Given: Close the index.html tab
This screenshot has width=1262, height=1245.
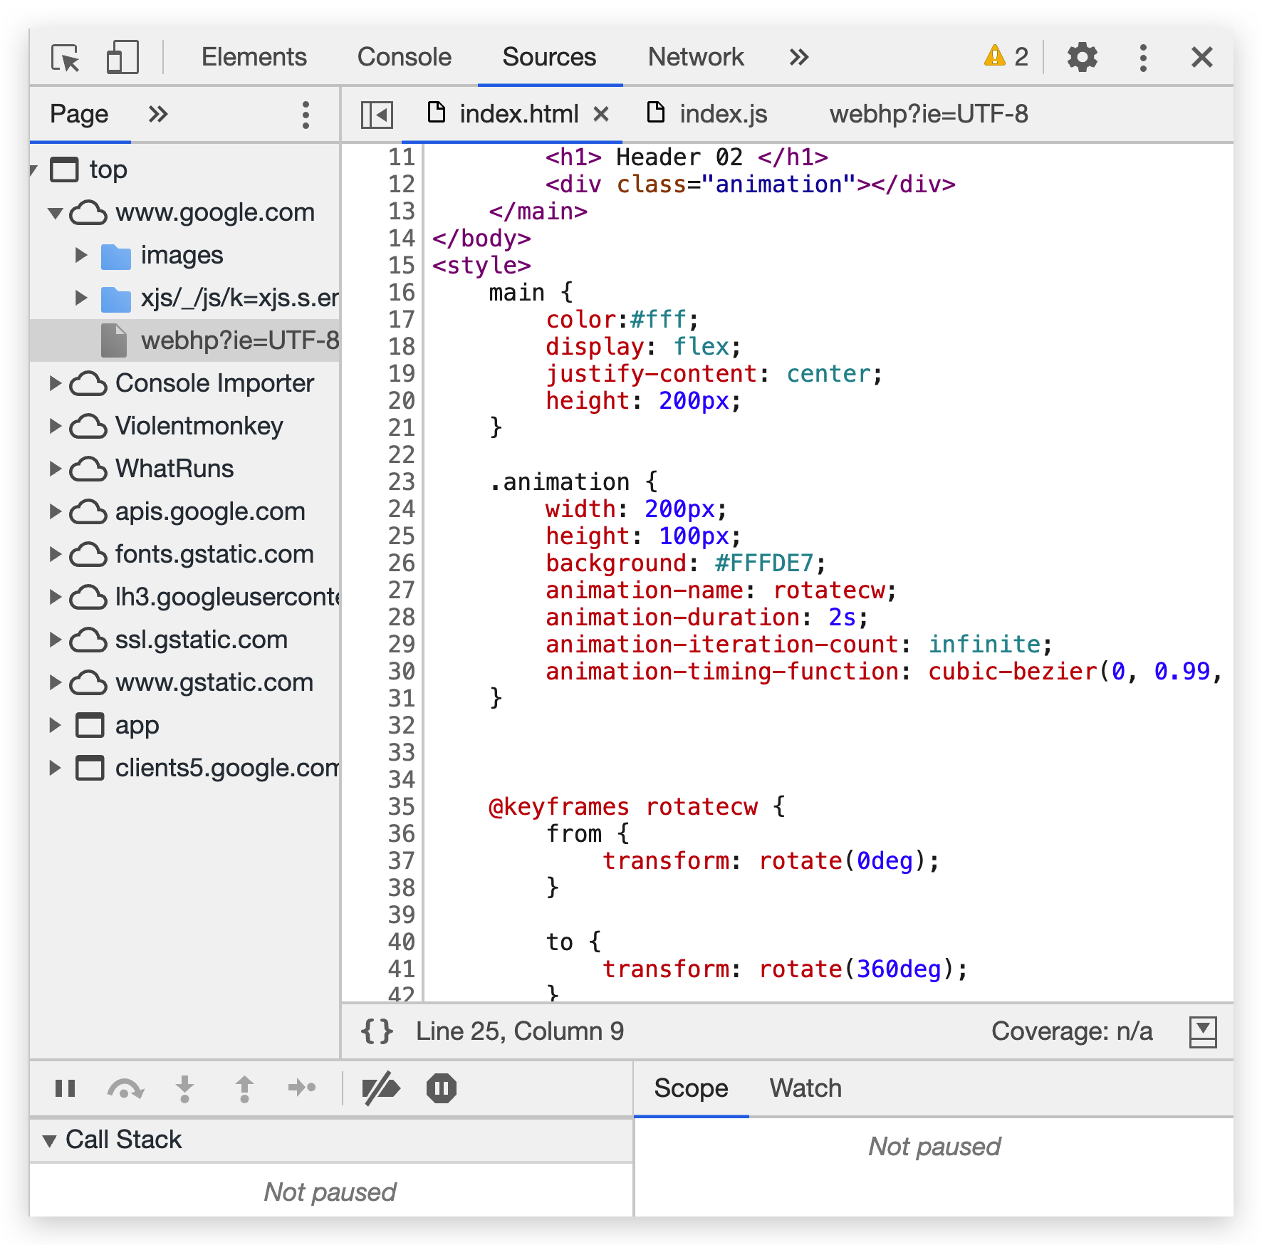Looking at the screenshot, I should click(601, 114).
